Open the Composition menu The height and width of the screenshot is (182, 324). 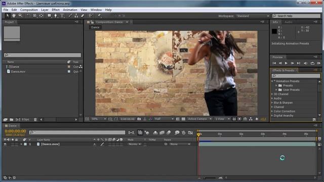[x=29, y=10]
